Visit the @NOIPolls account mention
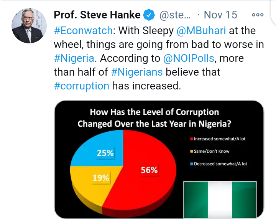276x220 pixels. (x=189, y=58)
